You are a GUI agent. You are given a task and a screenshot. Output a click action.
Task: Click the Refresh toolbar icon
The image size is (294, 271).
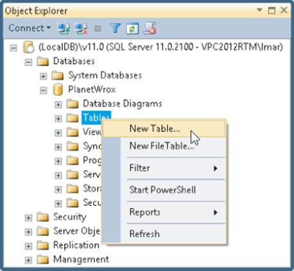click(x=132, y=28)
